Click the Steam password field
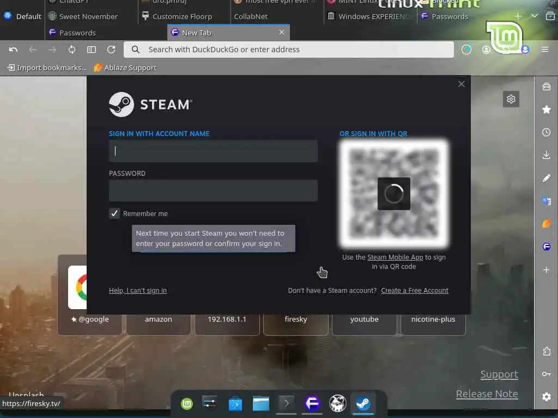This screenshot has height=418, width=558. [x=213, y=190]
